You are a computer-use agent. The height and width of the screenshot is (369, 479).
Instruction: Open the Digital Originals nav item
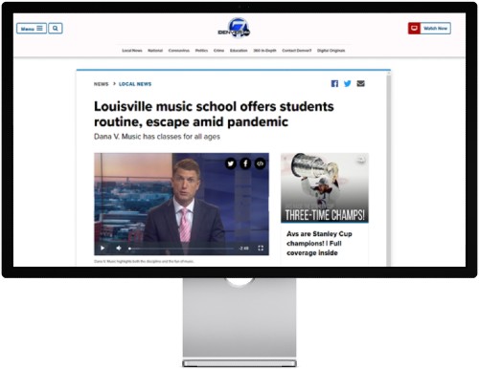click(x=331, y=51)
